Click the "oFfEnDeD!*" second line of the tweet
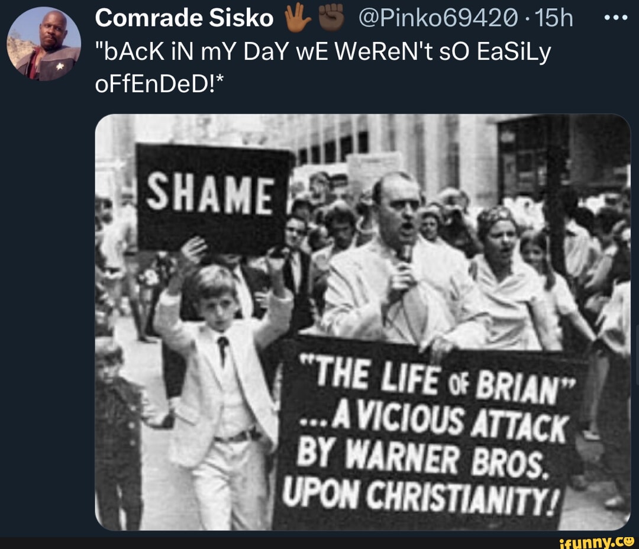Screen dimensions: 639x549 click(159, 85)
